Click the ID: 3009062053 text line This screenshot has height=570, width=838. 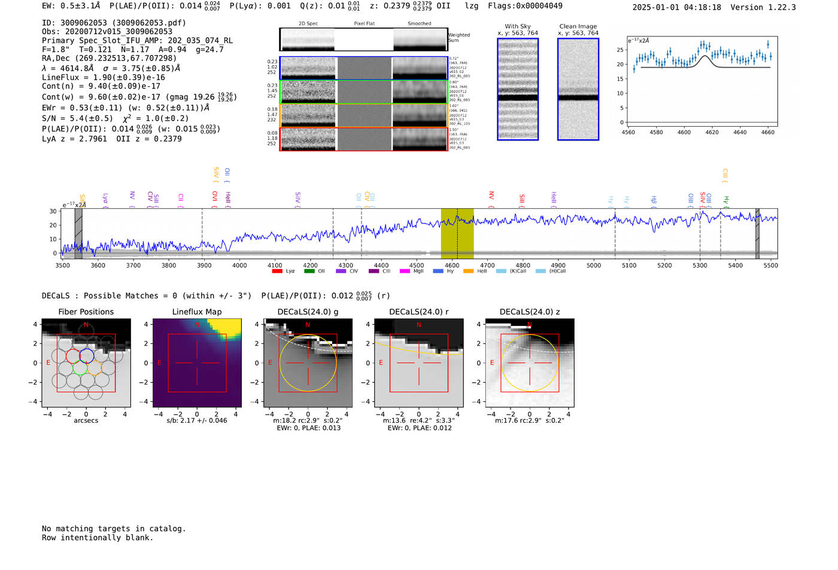pyautogui.click(x=114, y=23)
